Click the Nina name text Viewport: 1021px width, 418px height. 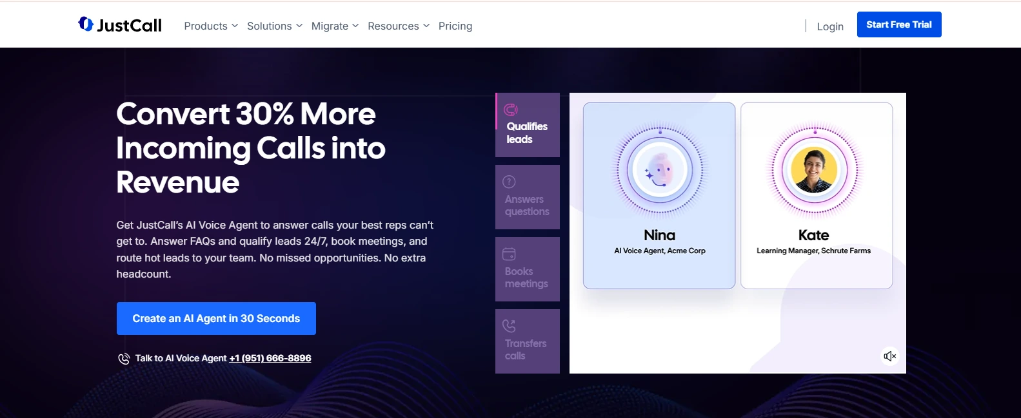coord(659,235)
